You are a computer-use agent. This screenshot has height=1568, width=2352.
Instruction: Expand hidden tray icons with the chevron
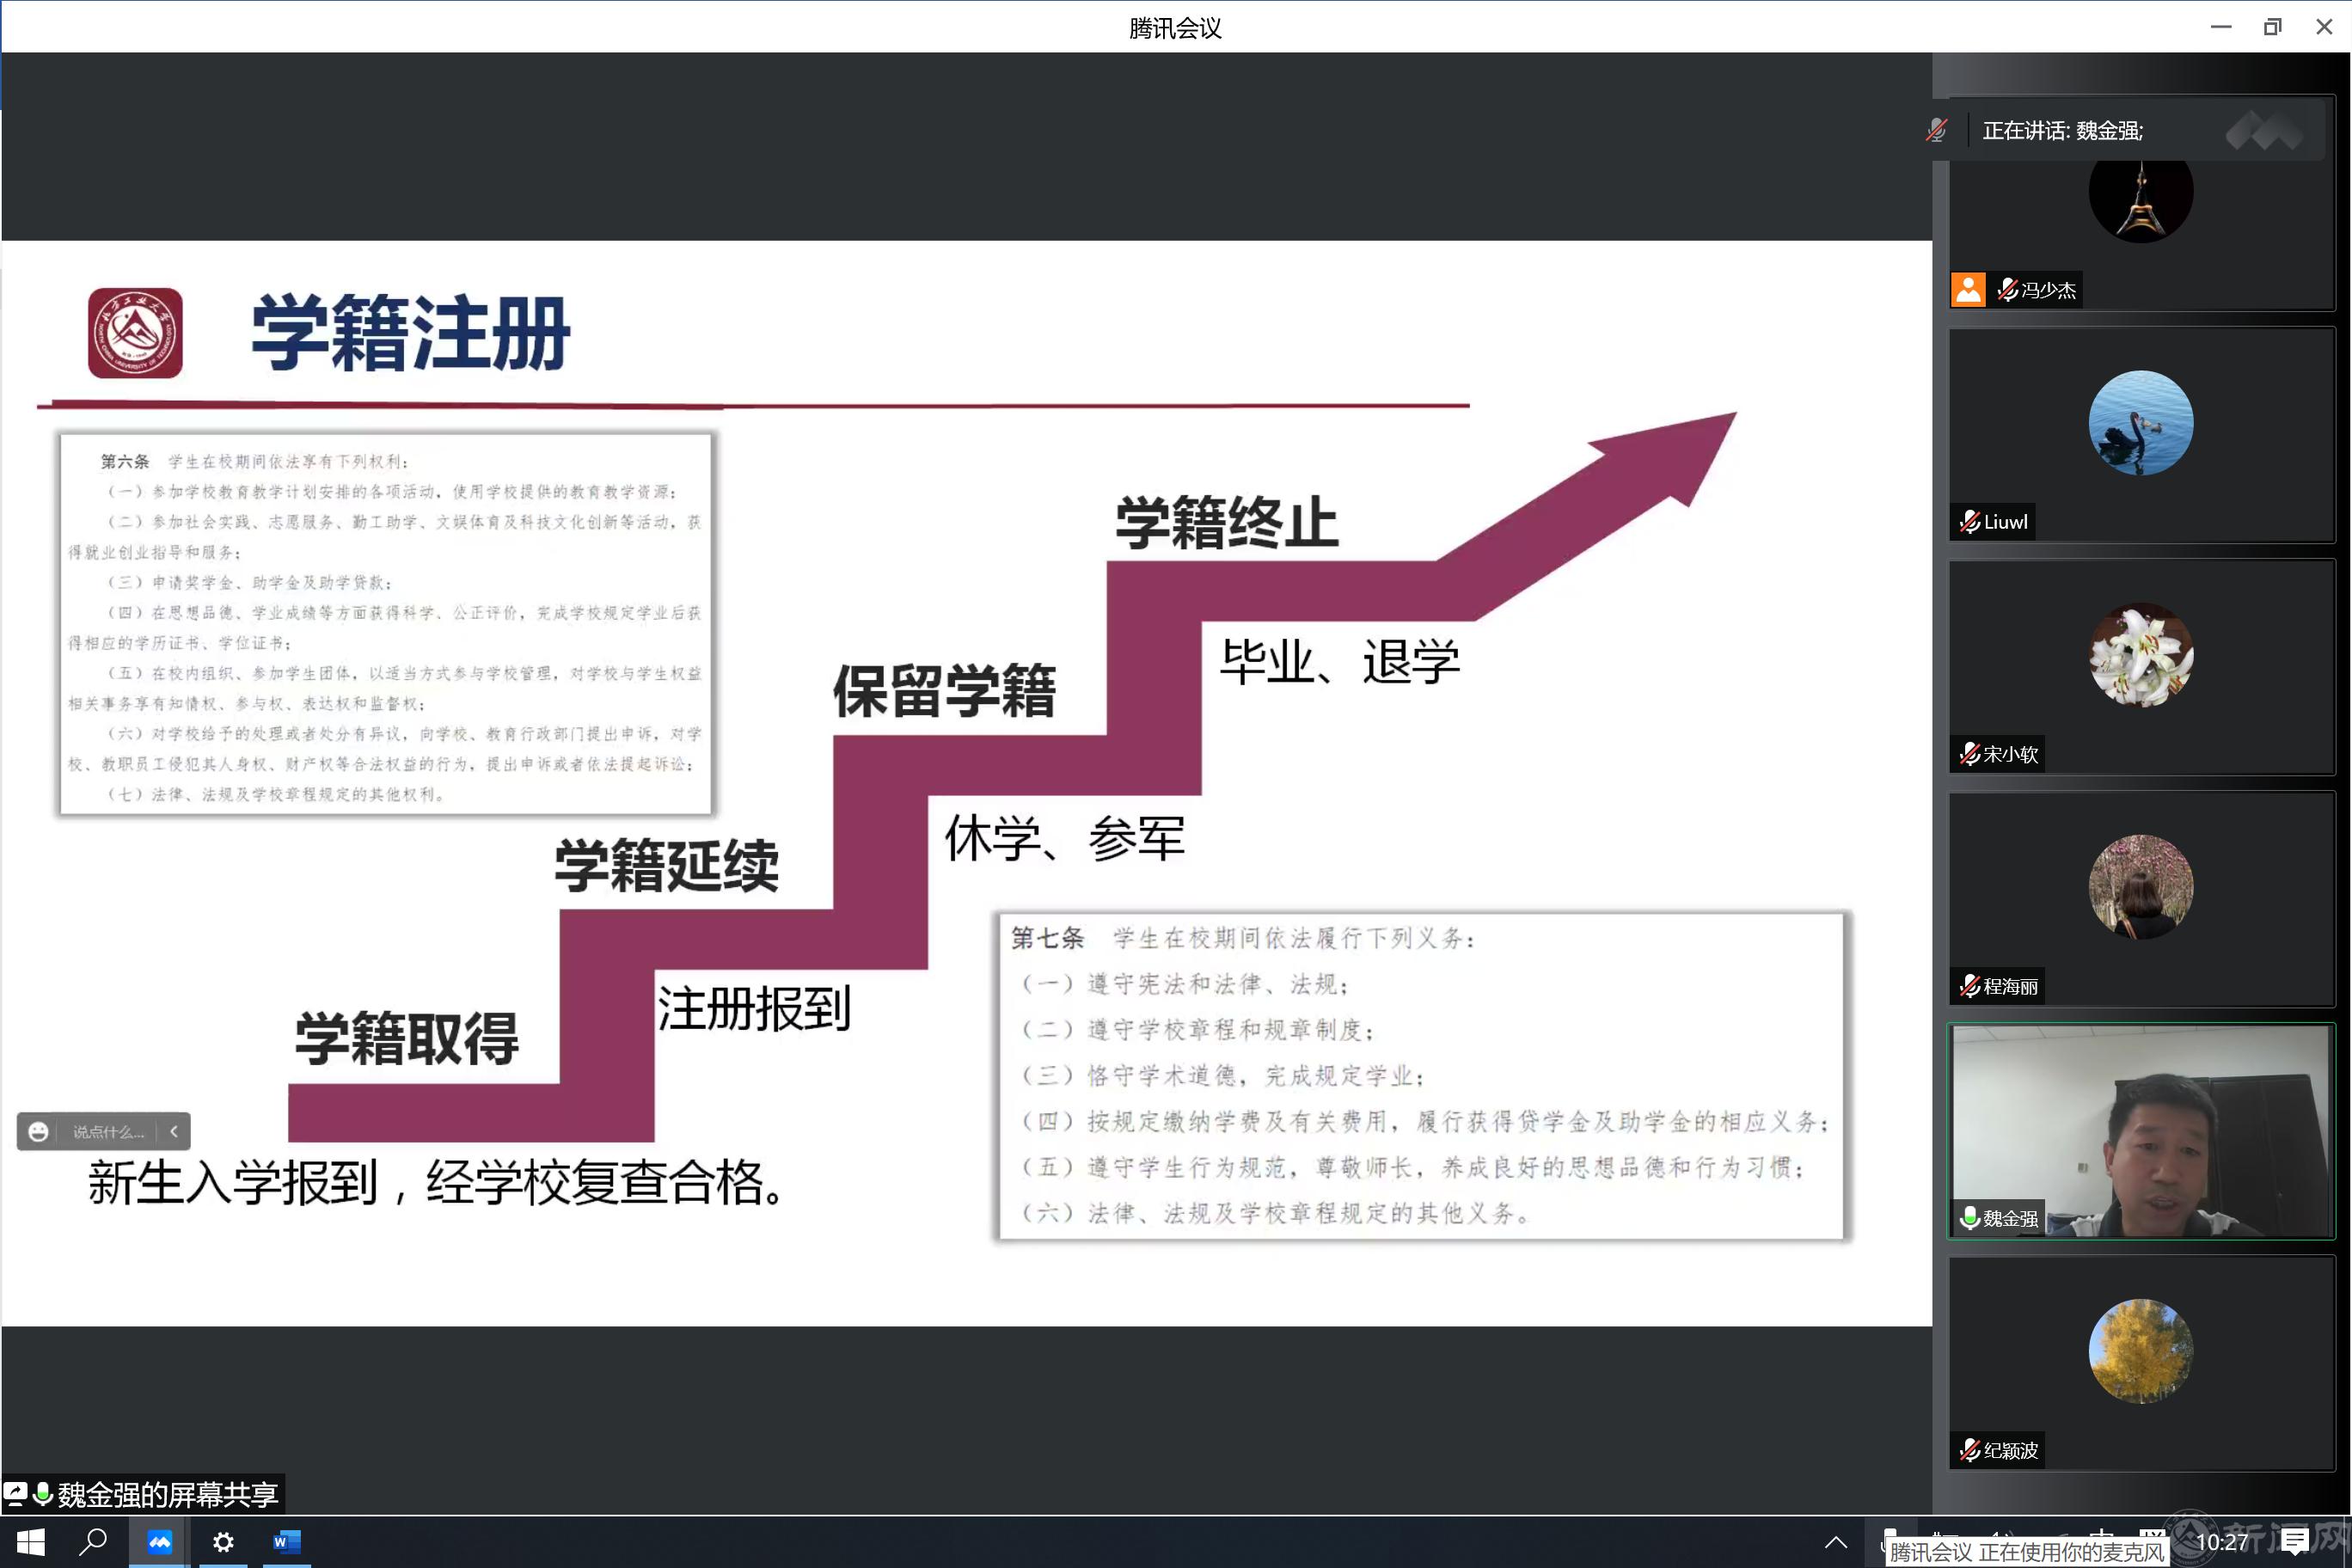pyautogui.click(x=1837, y=1543)
